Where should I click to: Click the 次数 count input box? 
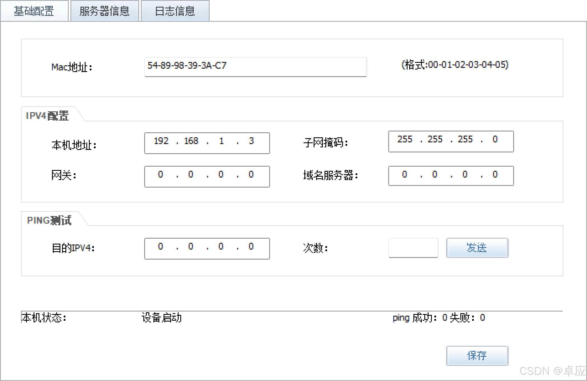pos(413,248)
